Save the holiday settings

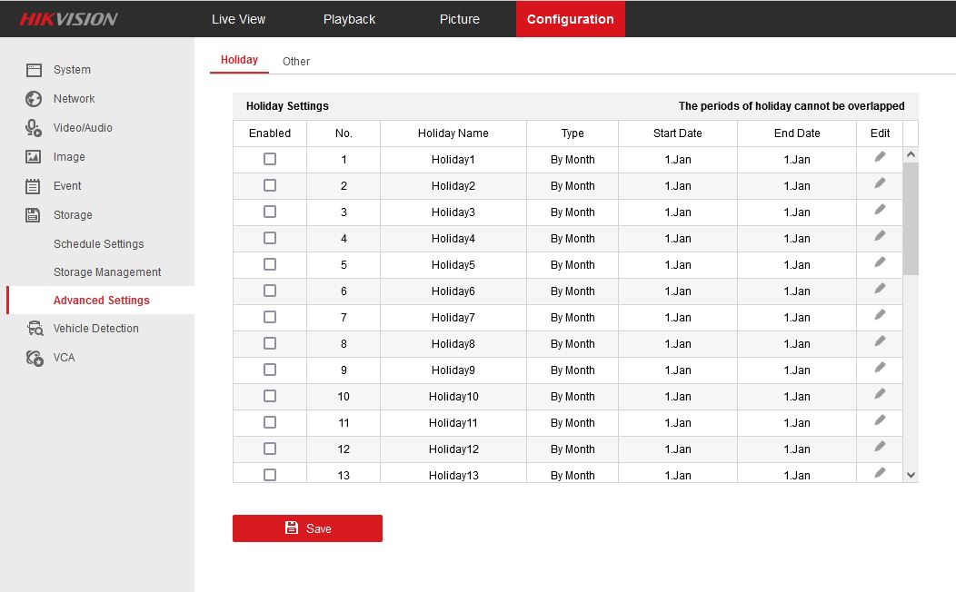(x=307, y=528)
